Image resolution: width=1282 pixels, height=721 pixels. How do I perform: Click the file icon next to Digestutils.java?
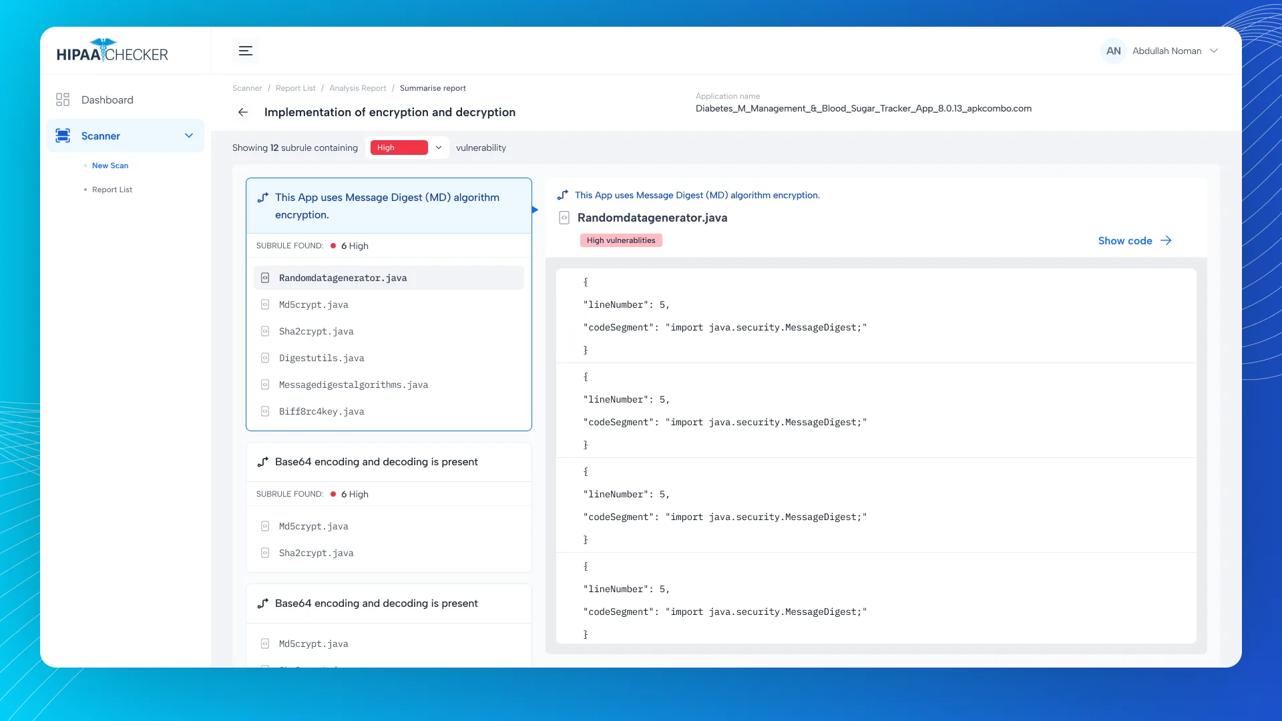coord(265,358)
